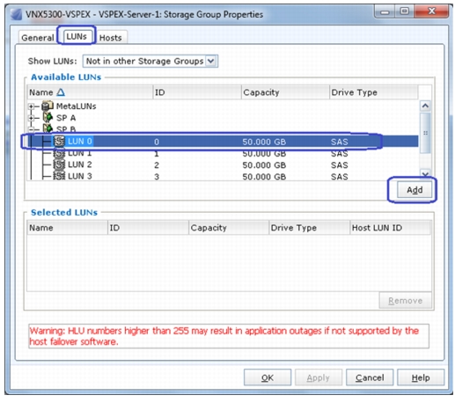This screenshot has height=410, width=455.
Task: Expand the SP A tree node
Action: tap(31, 118)
